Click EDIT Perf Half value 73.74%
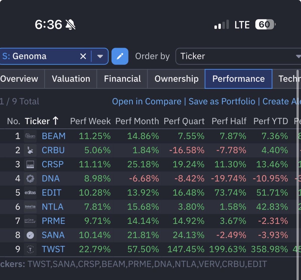Screen dimensions: 301x280 coord(230,193)
